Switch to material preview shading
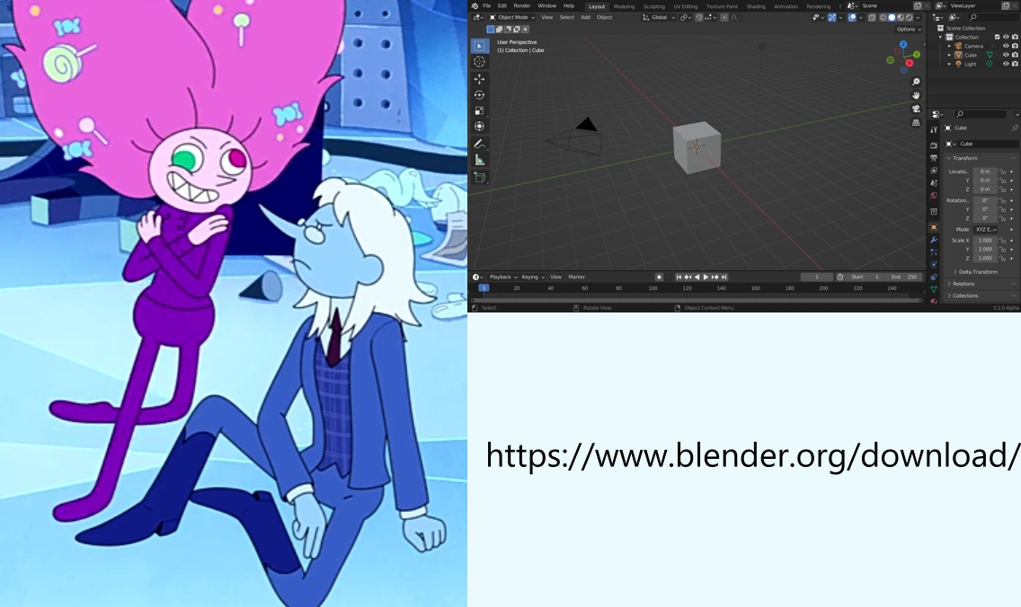1021x607 pixels. (901, 18)
